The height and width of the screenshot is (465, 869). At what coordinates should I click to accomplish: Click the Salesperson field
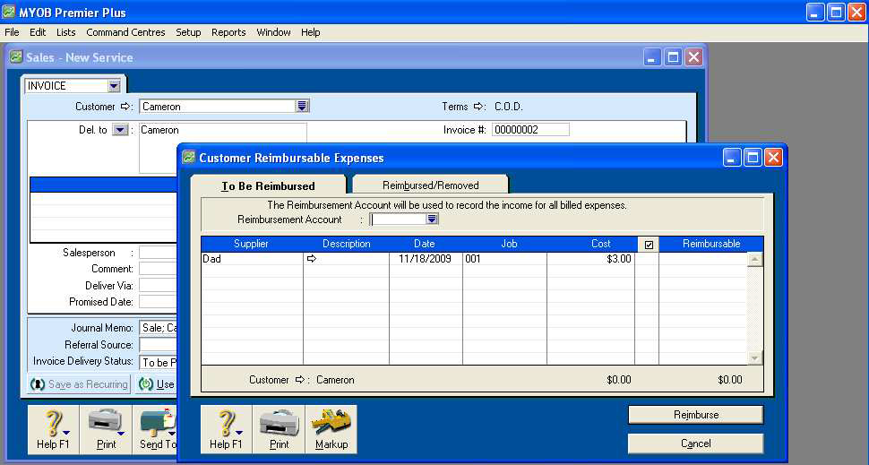[158, 253]
